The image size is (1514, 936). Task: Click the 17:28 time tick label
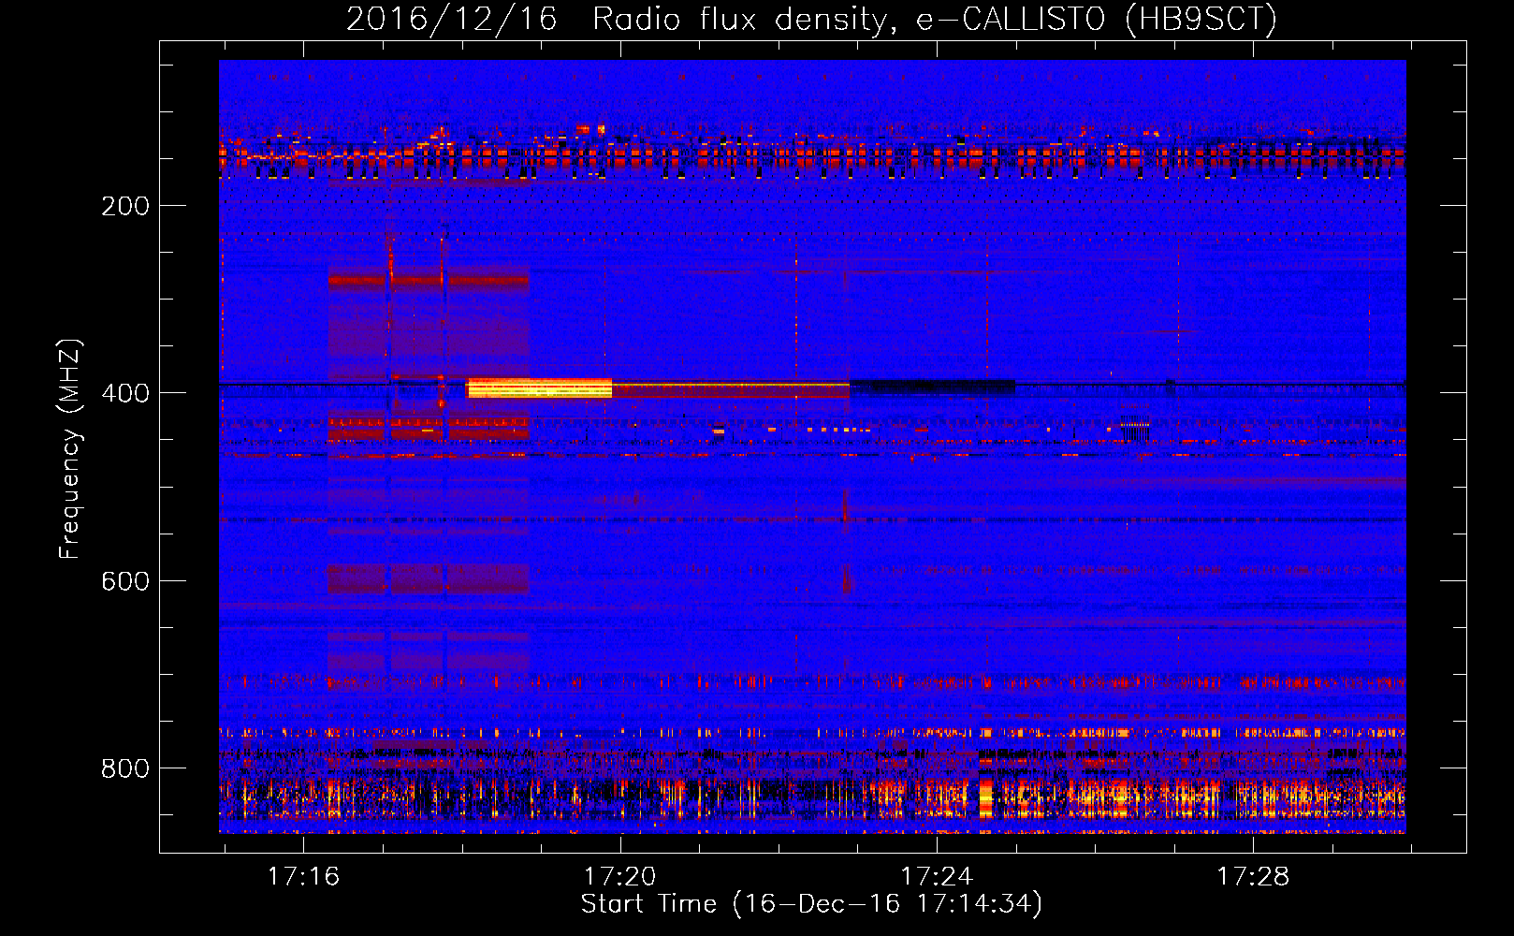[1252, 877]
